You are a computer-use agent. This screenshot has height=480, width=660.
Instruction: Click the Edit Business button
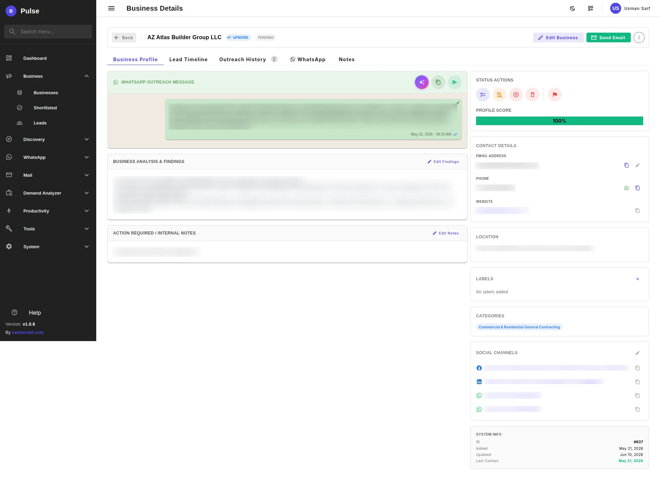coord(558,37)
